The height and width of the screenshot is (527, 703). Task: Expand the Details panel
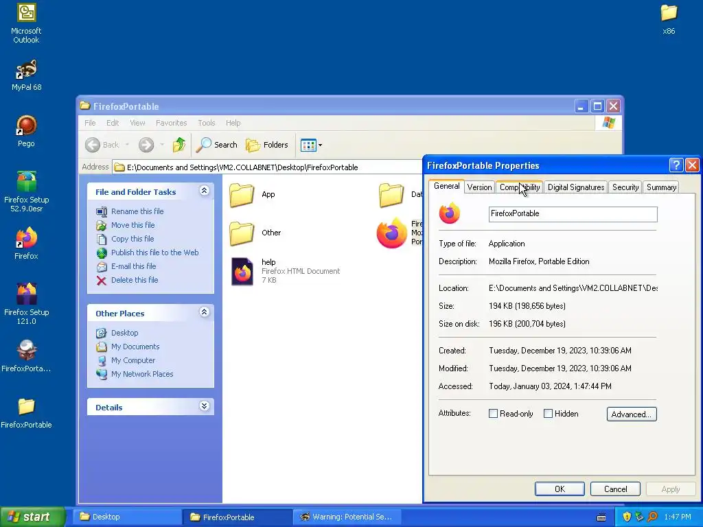coord(204,406)
